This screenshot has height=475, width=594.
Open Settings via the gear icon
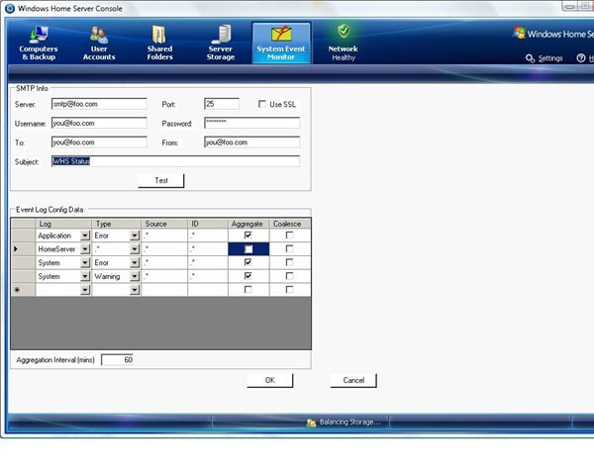(x=530, y=58)
